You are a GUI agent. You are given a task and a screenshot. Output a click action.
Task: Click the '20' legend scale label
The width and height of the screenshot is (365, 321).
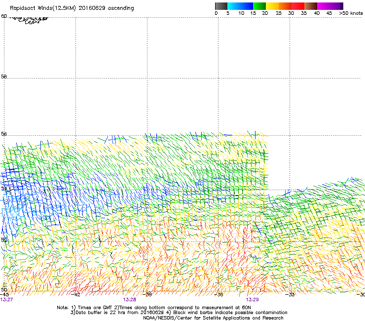pyautogui.click(x=265, y=13)
